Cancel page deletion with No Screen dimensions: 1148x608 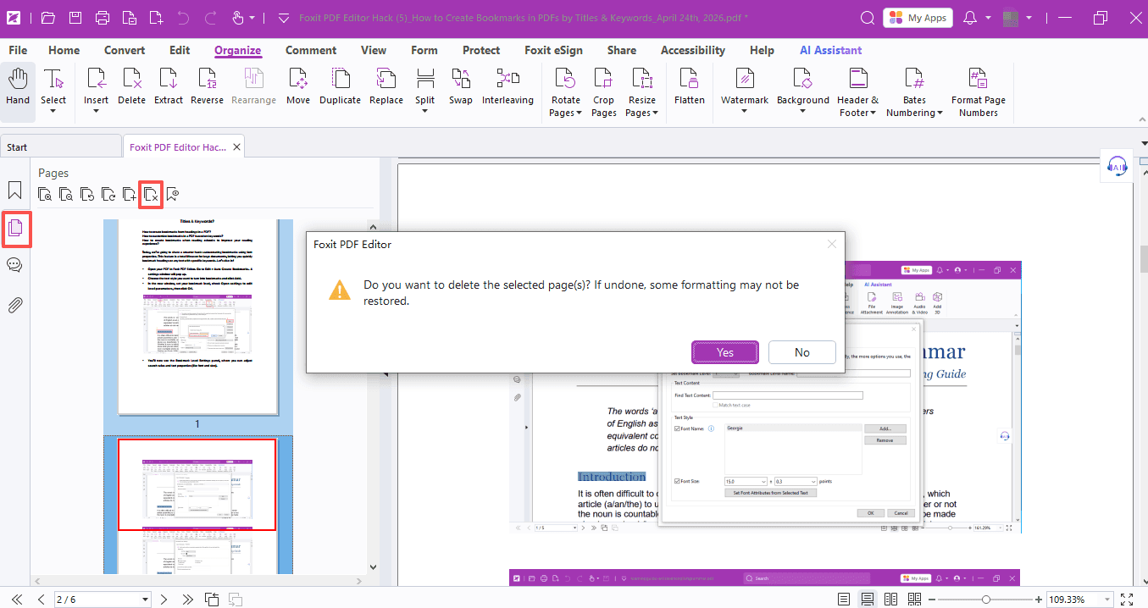[x=802, y=352]
